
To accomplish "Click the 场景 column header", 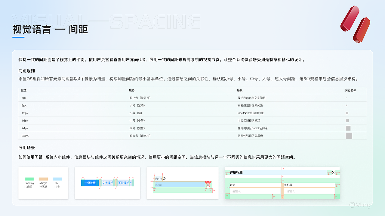I will [x=240, y=90].
